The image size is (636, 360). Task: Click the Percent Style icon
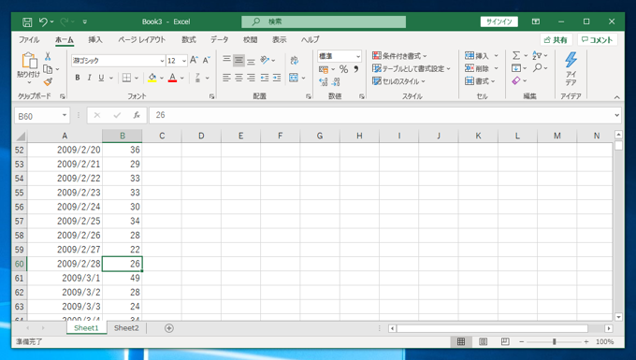coord(343,69)
